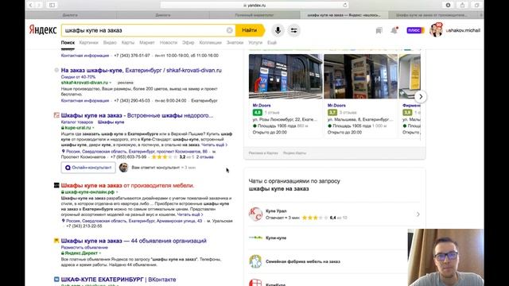Viewport: 509px width, 286px height.
Task: Click the yellow Найти search button
Action: (x=250, y=30)
